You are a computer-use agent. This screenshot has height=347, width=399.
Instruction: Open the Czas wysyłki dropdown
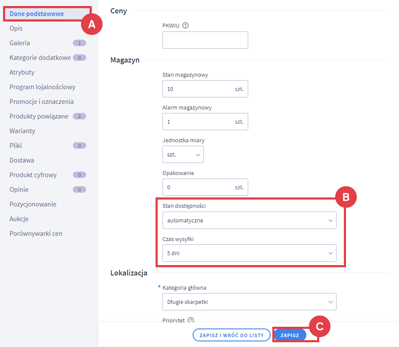tap(249, 253)
